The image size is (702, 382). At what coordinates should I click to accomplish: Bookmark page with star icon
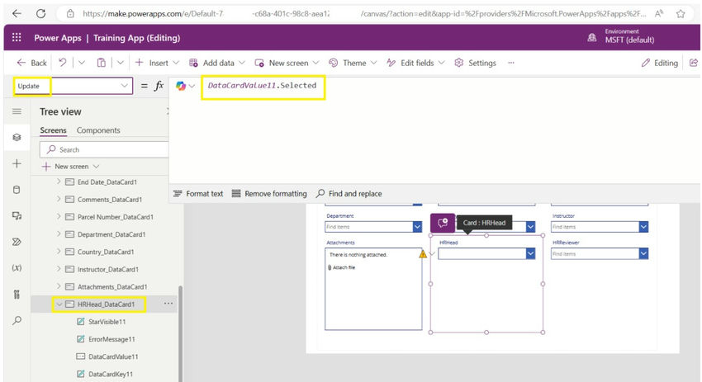pos(681,14)
